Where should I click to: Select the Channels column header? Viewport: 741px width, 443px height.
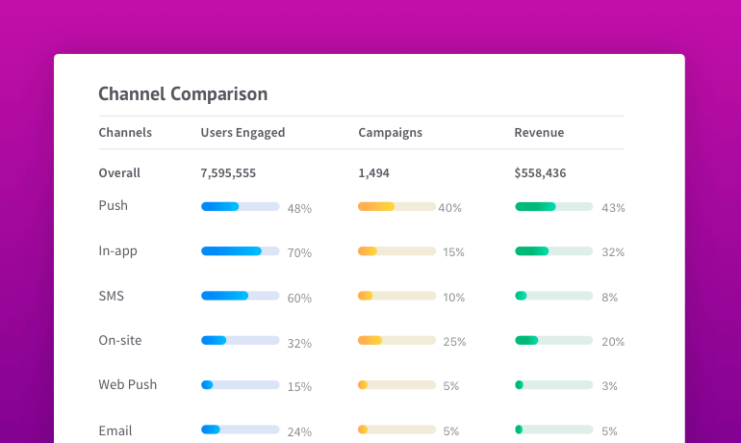click(x=125, y=133)
